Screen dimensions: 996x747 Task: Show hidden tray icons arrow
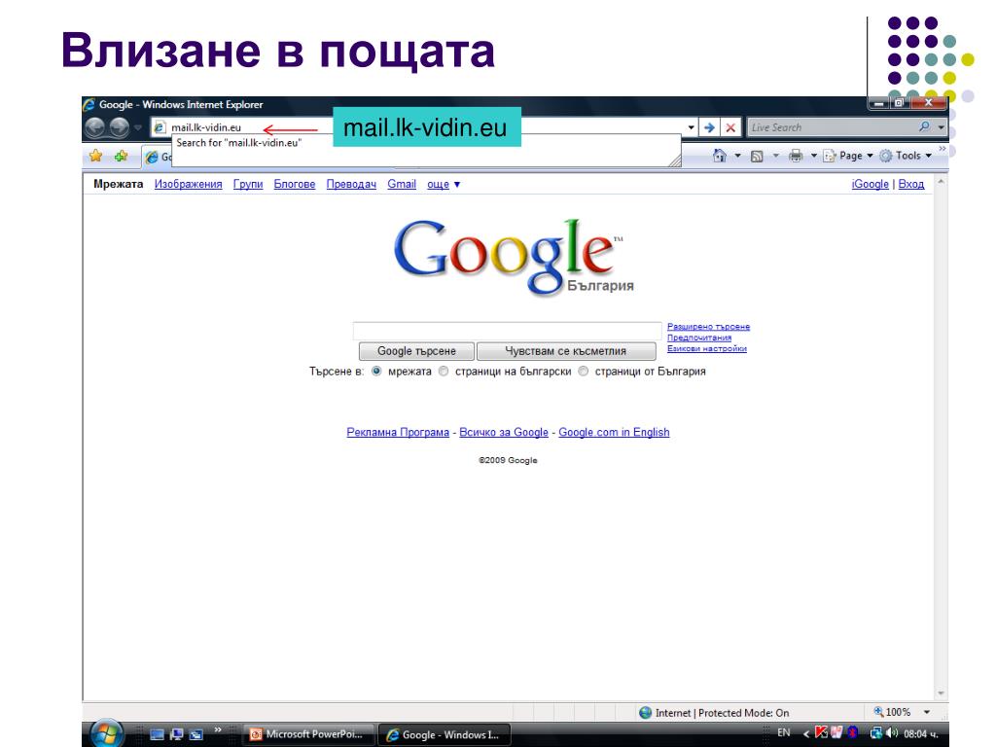(806, 733)
